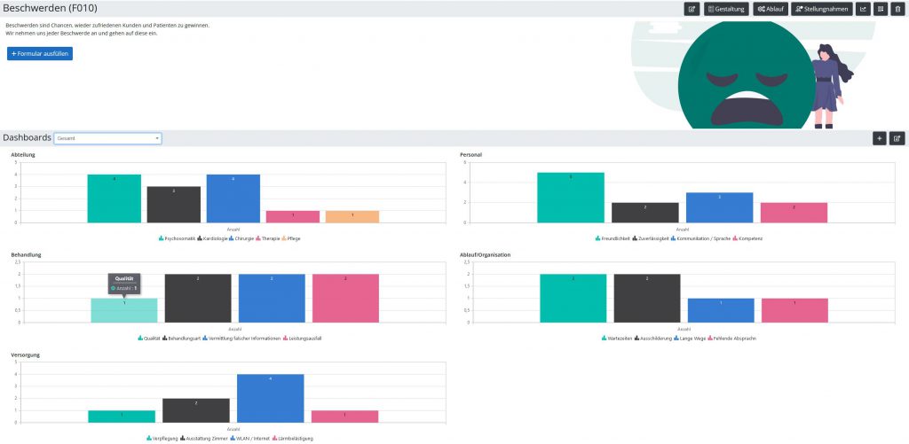Click the Pflege legend color swatch
This screenshot has width=909, height=444.
pyautogui.click(x=284, y=238)
